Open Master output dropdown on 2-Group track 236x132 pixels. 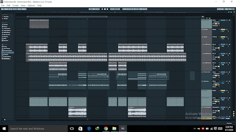tap(216, 29)
